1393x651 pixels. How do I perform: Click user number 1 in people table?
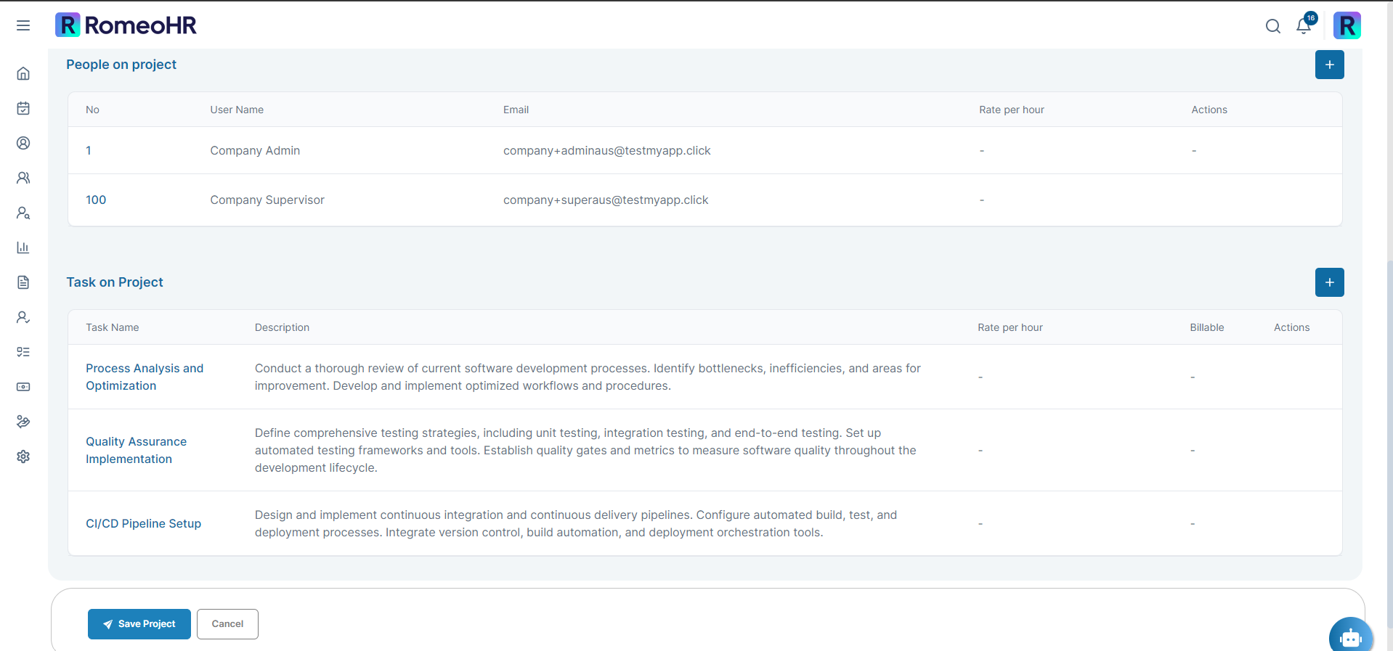click(x=89, y=150)
